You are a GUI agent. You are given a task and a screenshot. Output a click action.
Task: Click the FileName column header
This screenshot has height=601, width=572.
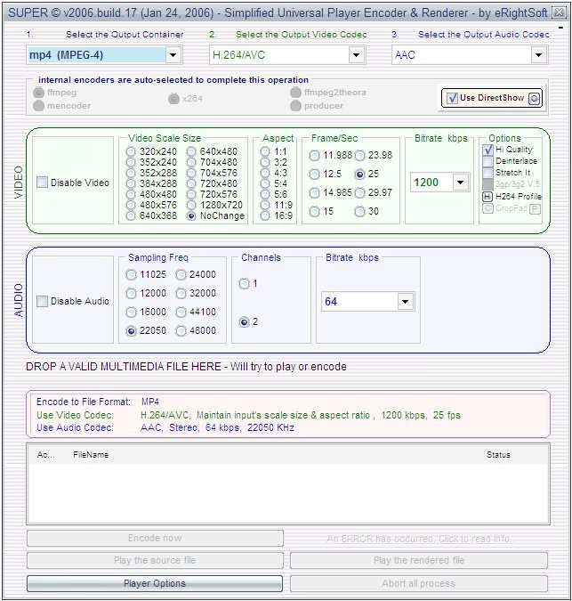click(91, 455)
